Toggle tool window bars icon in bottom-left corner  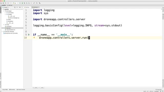coord(1,91)
